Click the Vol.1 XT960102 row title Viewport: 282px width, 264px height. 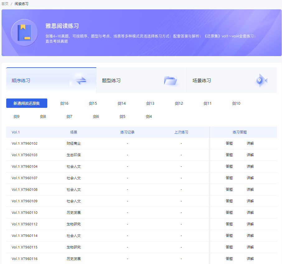(25, 143)
